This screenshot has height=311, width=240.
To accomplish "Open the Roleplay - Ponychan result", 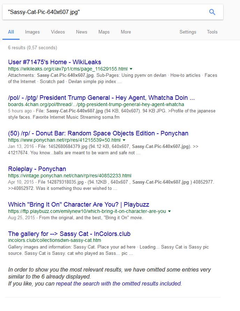I will point(37,169).
